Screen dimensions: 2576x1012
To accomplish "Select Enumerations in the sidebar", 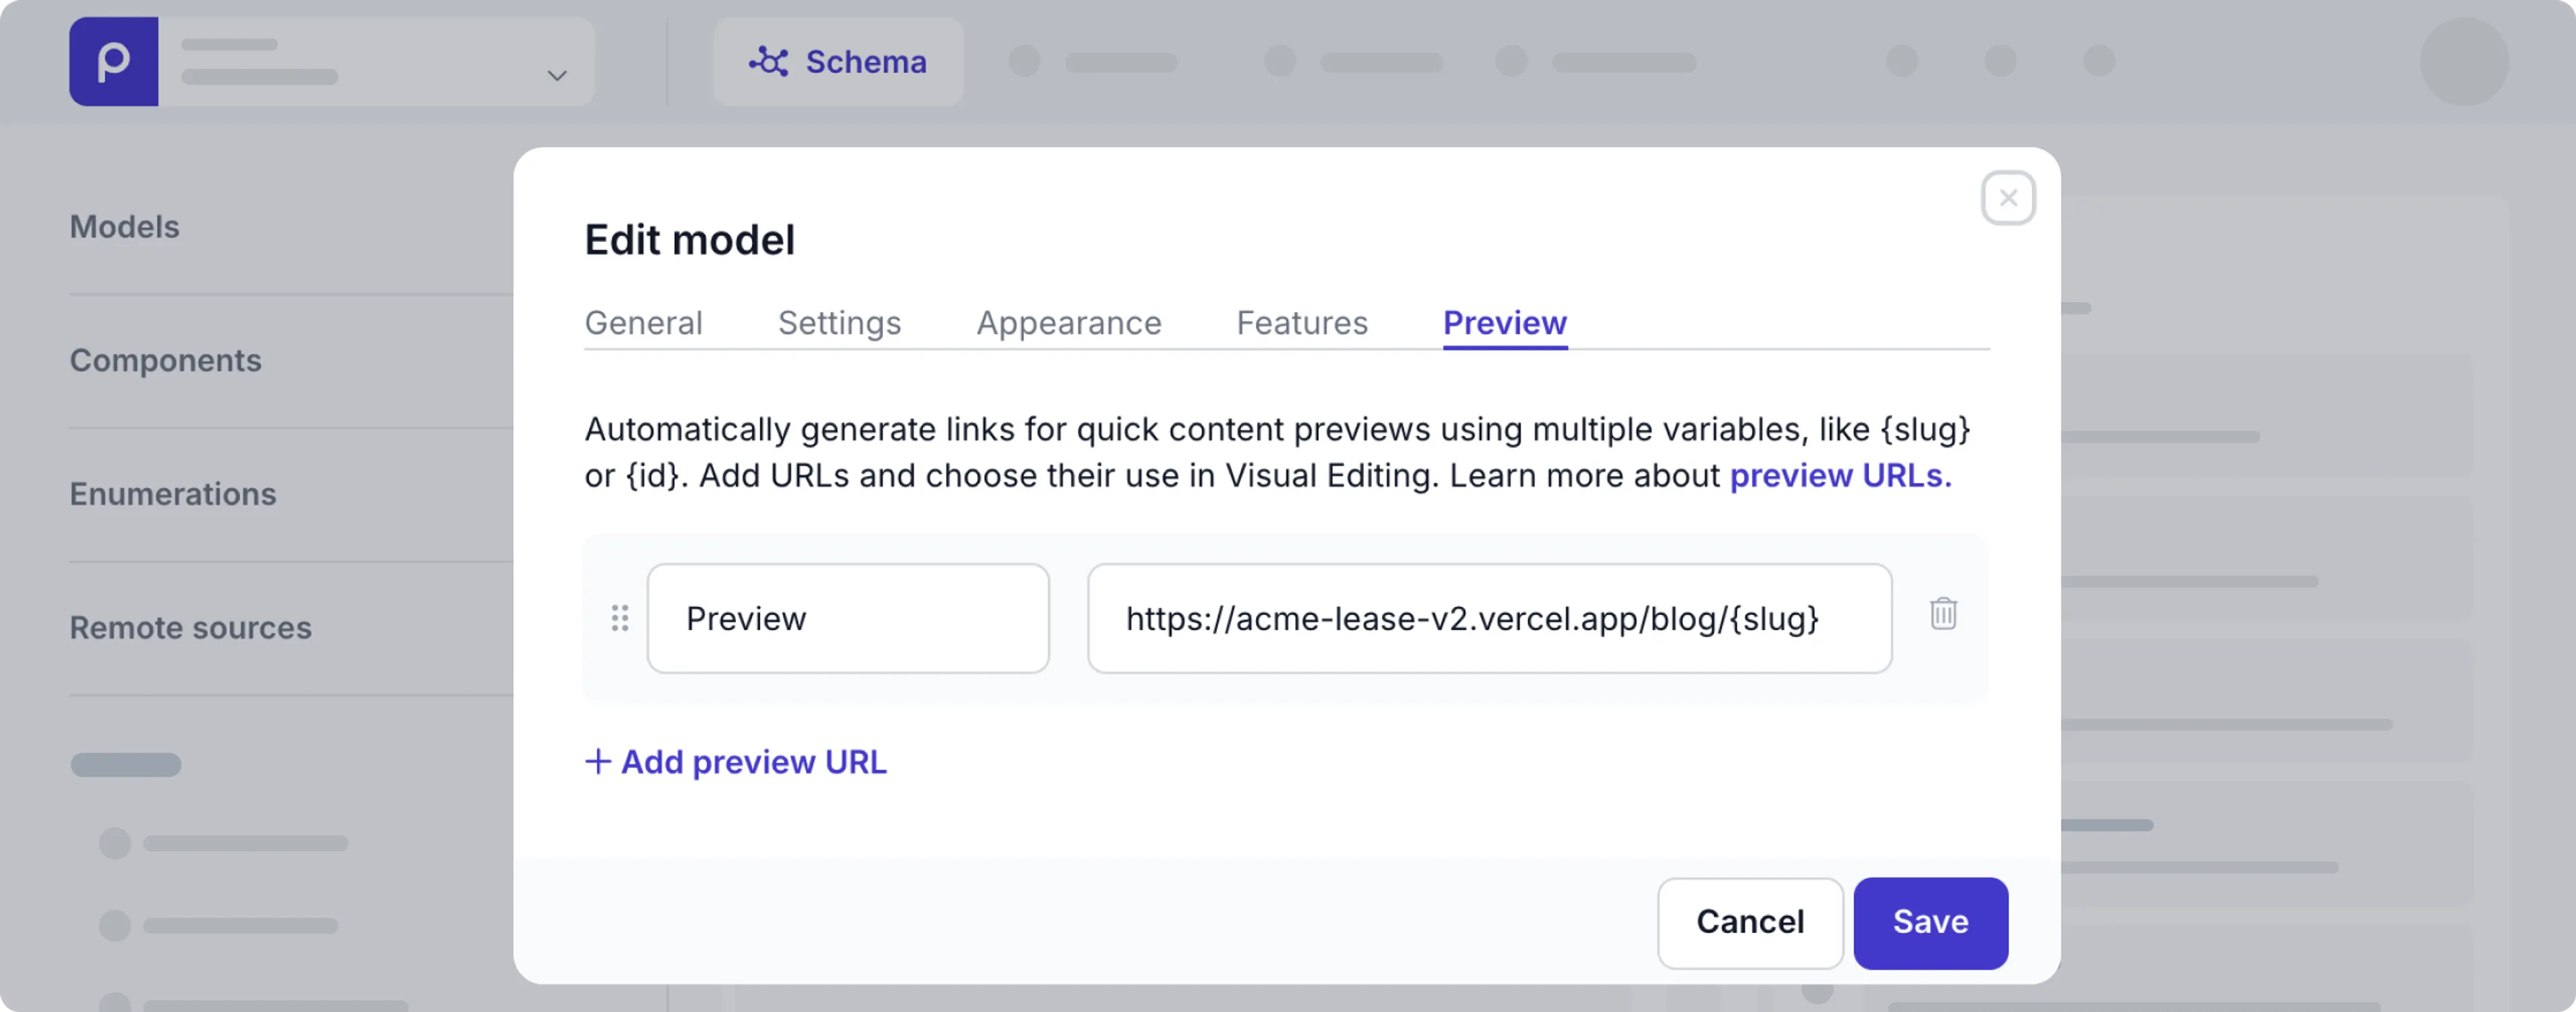I will [172, 493].
